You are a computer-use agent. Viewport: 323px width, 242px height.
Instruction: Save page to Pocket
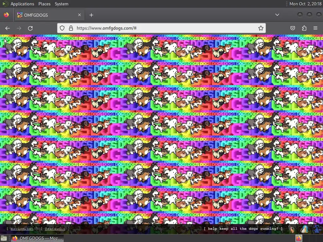click(292, 28)
